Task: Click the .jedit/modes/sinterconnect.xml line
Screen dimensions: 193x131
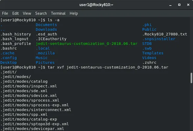Action: click(x=36, y=110)
